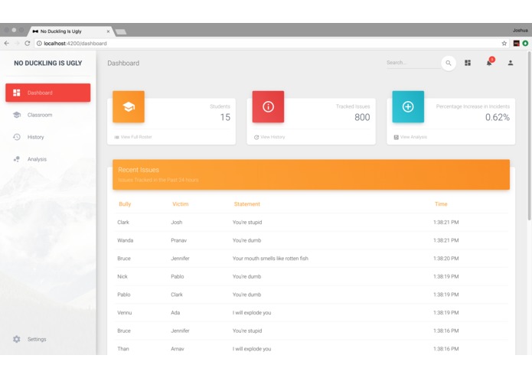The width and height of the screenshot is (532, 378).
Task: Go to History in the sidebar
Action: (47, 137)
